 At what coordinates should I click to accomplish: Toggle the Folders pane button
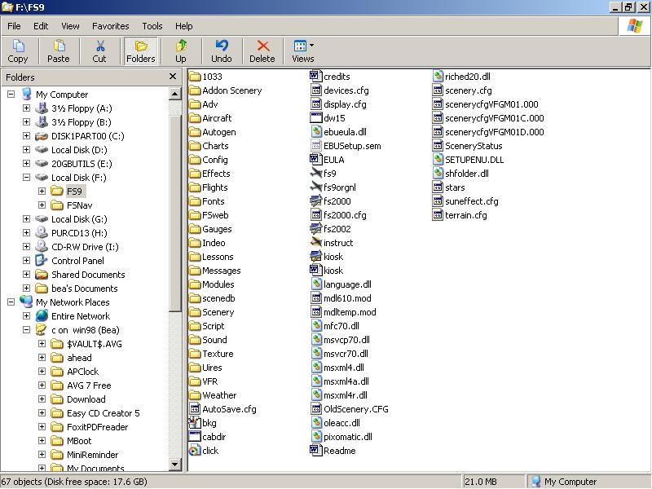pos(141,51)
